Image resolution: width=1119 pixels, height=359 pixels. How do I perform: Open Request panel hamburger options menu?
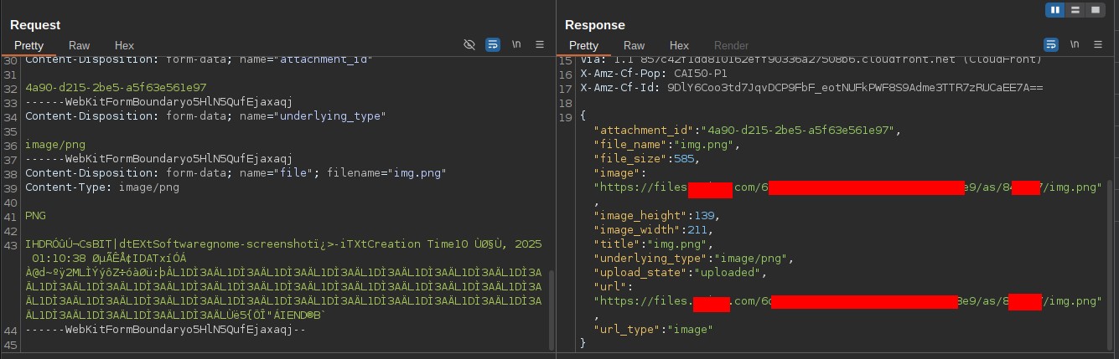coord(540,44)
